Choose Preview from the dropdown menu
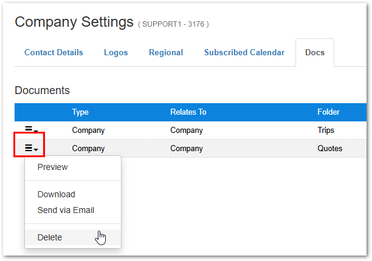The width and height of the screenshot is (372, 261). click(53, 167)
